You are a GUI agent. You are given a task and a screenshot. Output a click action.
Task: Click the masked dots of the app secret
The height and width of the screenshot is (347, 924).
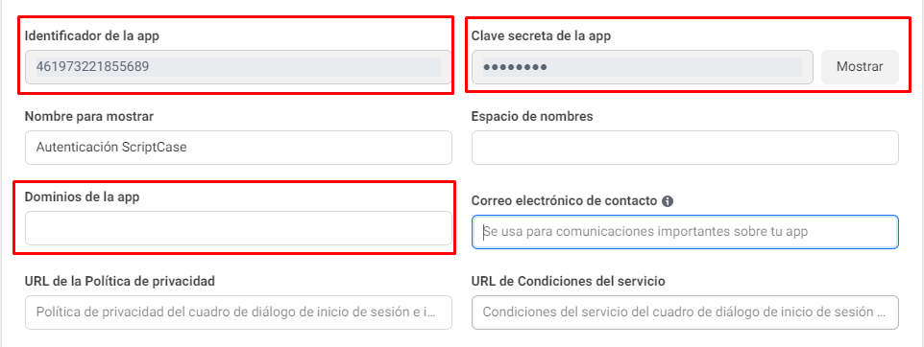coord(515,67)
